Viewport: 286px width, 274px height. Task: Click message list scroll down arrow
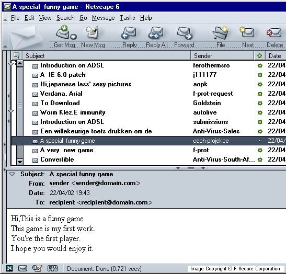20,162
